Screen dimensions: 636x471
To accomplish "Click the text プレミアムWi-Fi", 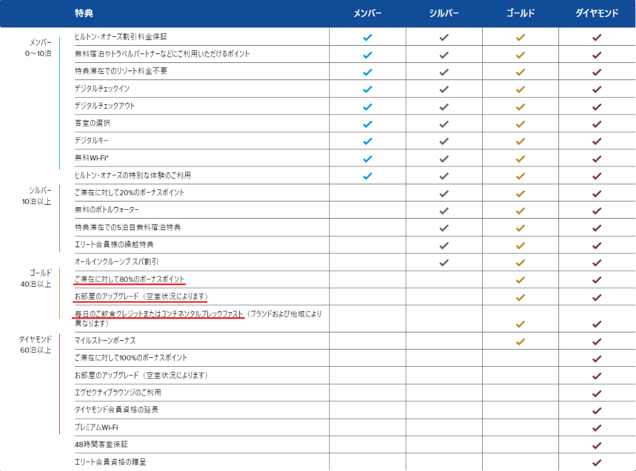I will (x=97, y=427).
